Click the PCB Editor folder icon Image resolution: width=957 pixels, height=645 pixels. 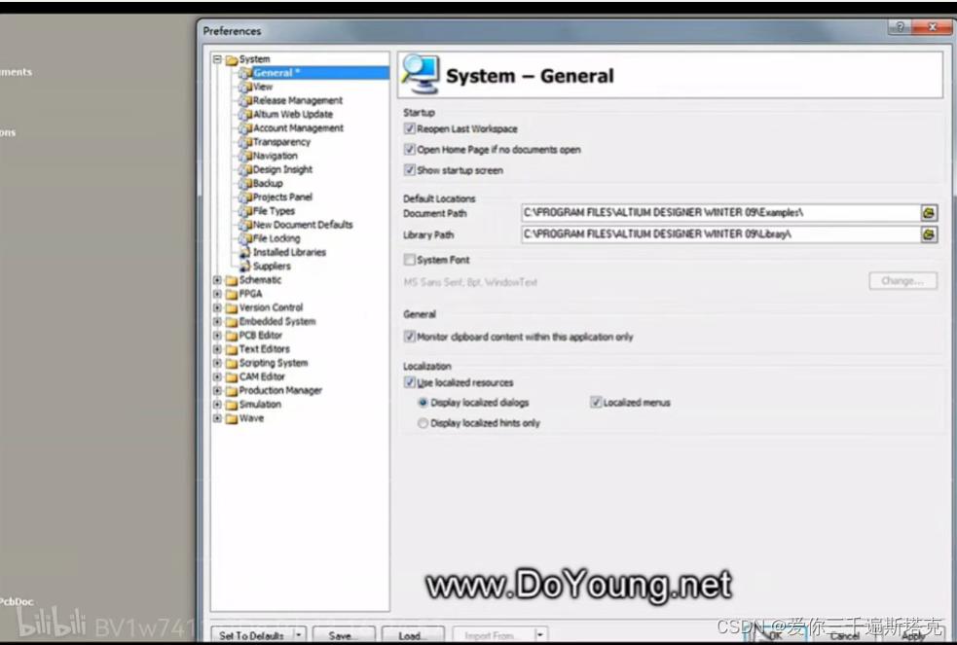(x=232, y=336)
